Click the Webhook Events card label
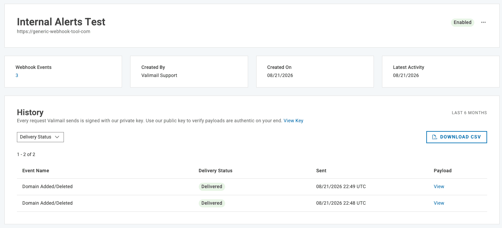Viewport: 502px width, 228px height. point(33,67)
